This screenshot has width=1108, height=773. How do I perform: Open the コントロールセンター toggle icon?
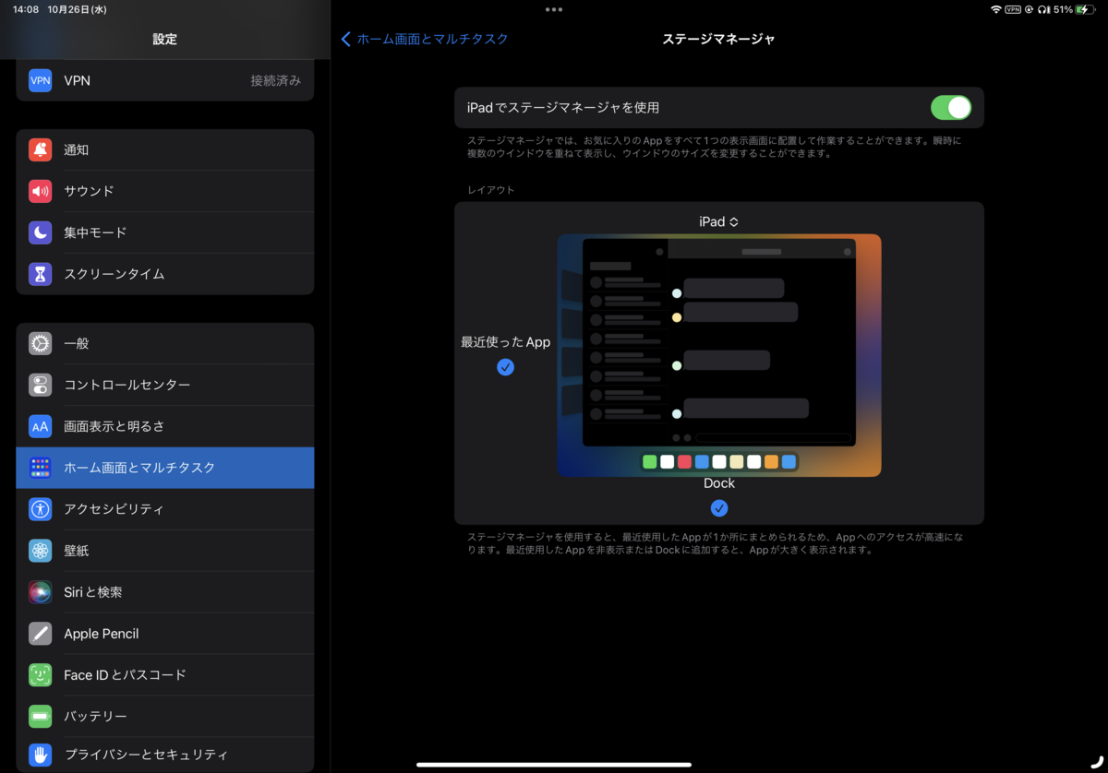40,385
